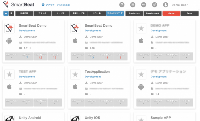Open the SmartBeat Demo title with version 1.11.1
The image size is (200, 121).
(x=33, y=26)
